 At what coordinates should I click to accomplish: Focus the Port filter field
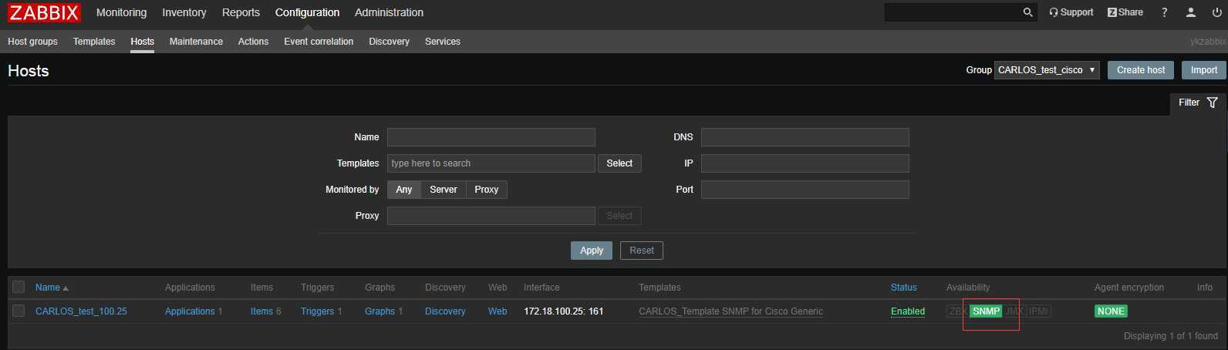[x=805, y=190]
